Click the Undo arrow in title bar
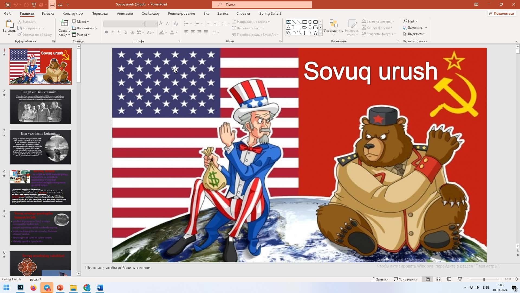The width and height of the screenshot is (520, 293). point(16,5)
